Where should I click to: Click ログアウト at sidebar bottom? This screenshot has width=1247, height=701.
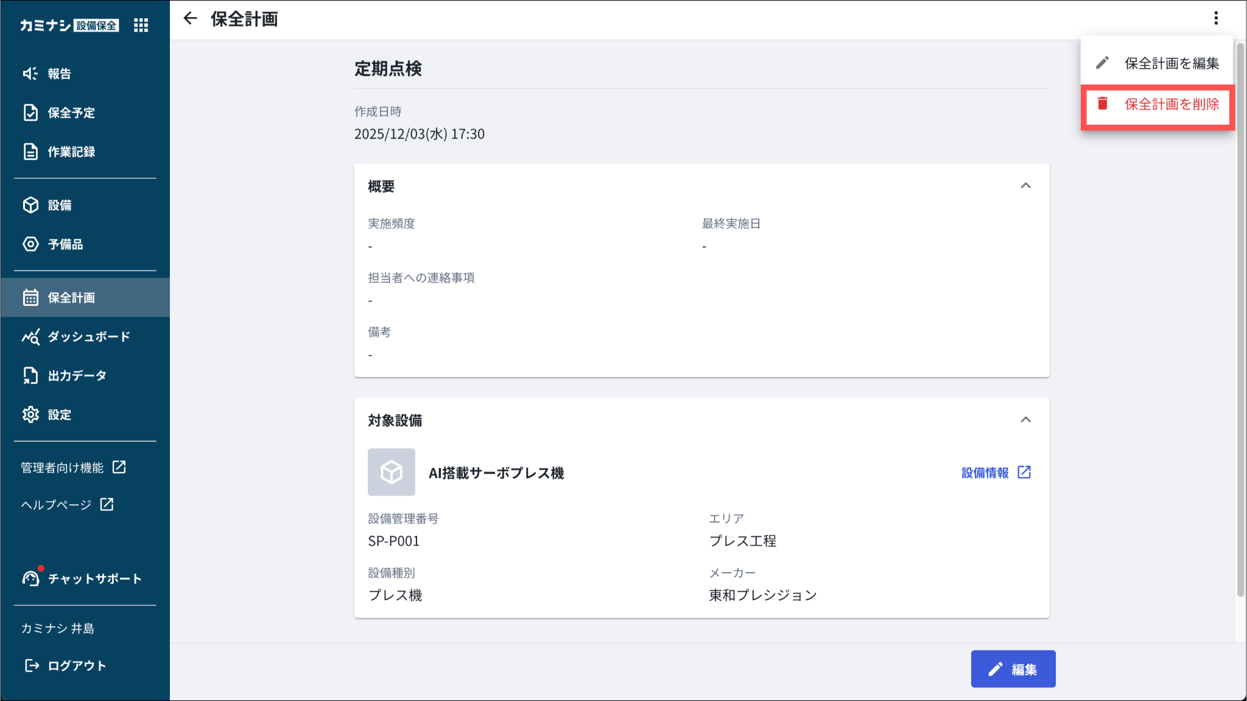tap(65, 666)
